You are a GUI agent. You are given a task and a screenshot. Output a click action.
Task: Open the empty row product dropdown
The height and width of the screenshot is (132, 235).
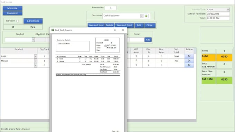(36, 65)
